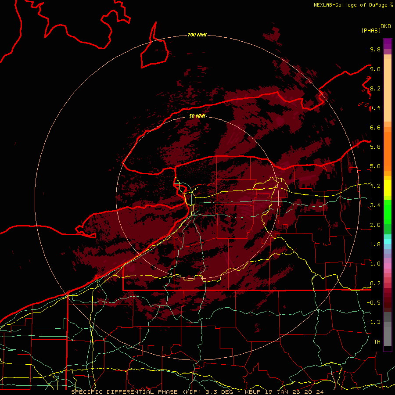Click the 100 NMI range ring label
This screenshot has width=395, height=395.
[x=197, y=35]
